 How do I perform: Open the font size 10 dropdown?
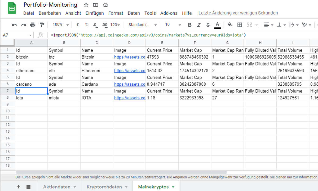tap(173, 25)
